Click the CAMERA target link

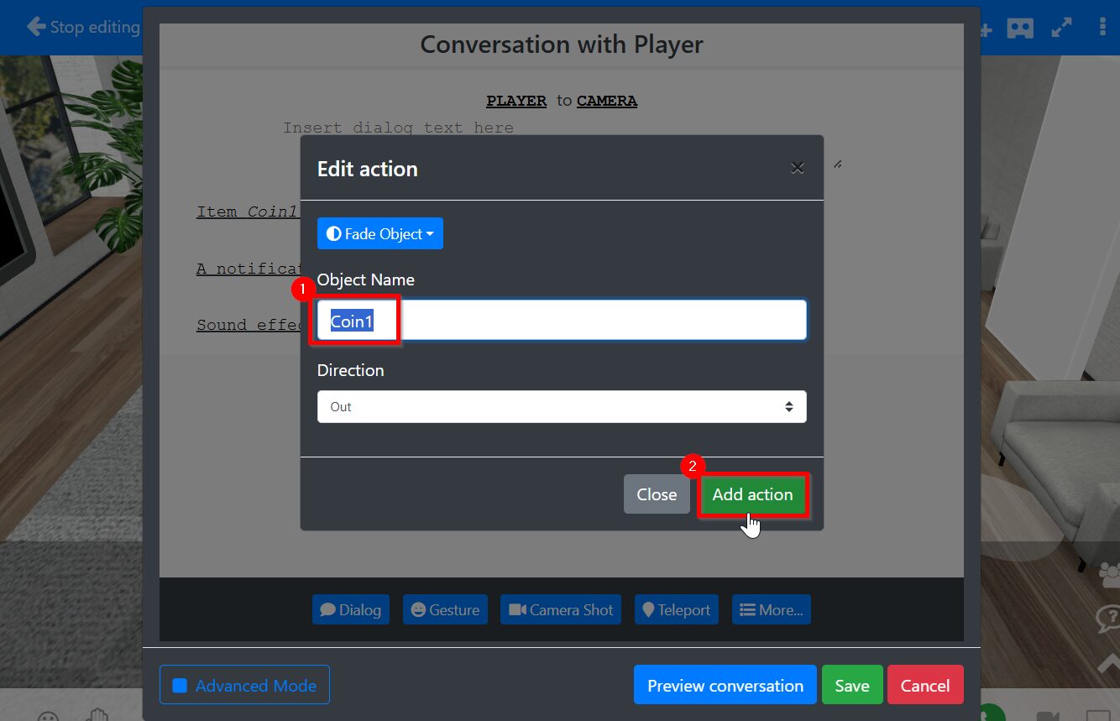point(606,101)
